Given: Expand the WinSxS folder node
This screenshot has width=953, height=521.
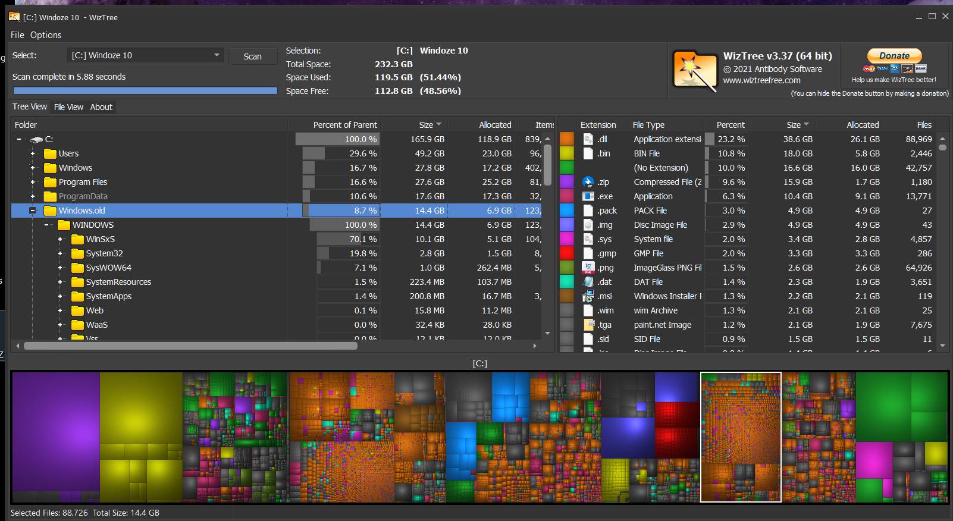Looking at the screenshot, I should tap(60, 239).
